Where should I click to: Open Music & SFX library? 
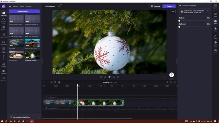[x=4, y=36]
